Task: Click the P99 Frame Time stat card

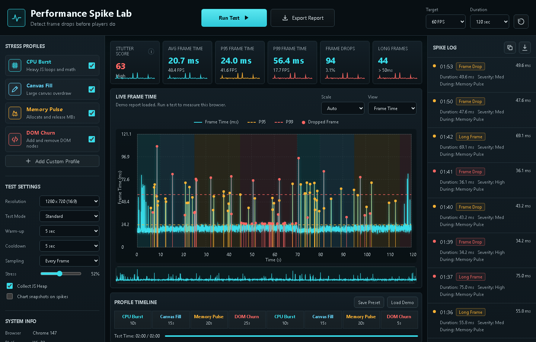Action: [x=292, y=62]
